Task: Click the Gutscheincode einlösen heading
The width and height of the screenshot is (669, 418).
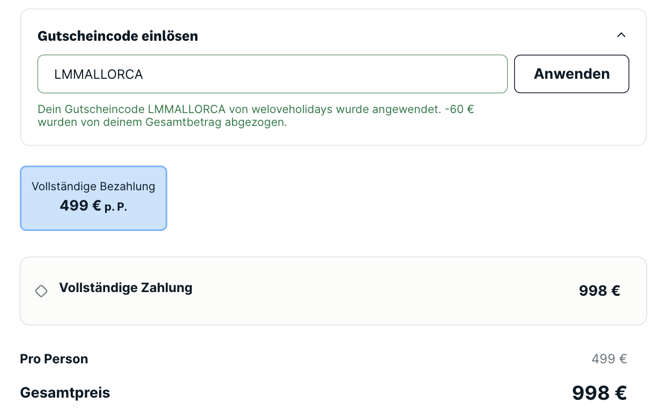Action: coord(117,36)
